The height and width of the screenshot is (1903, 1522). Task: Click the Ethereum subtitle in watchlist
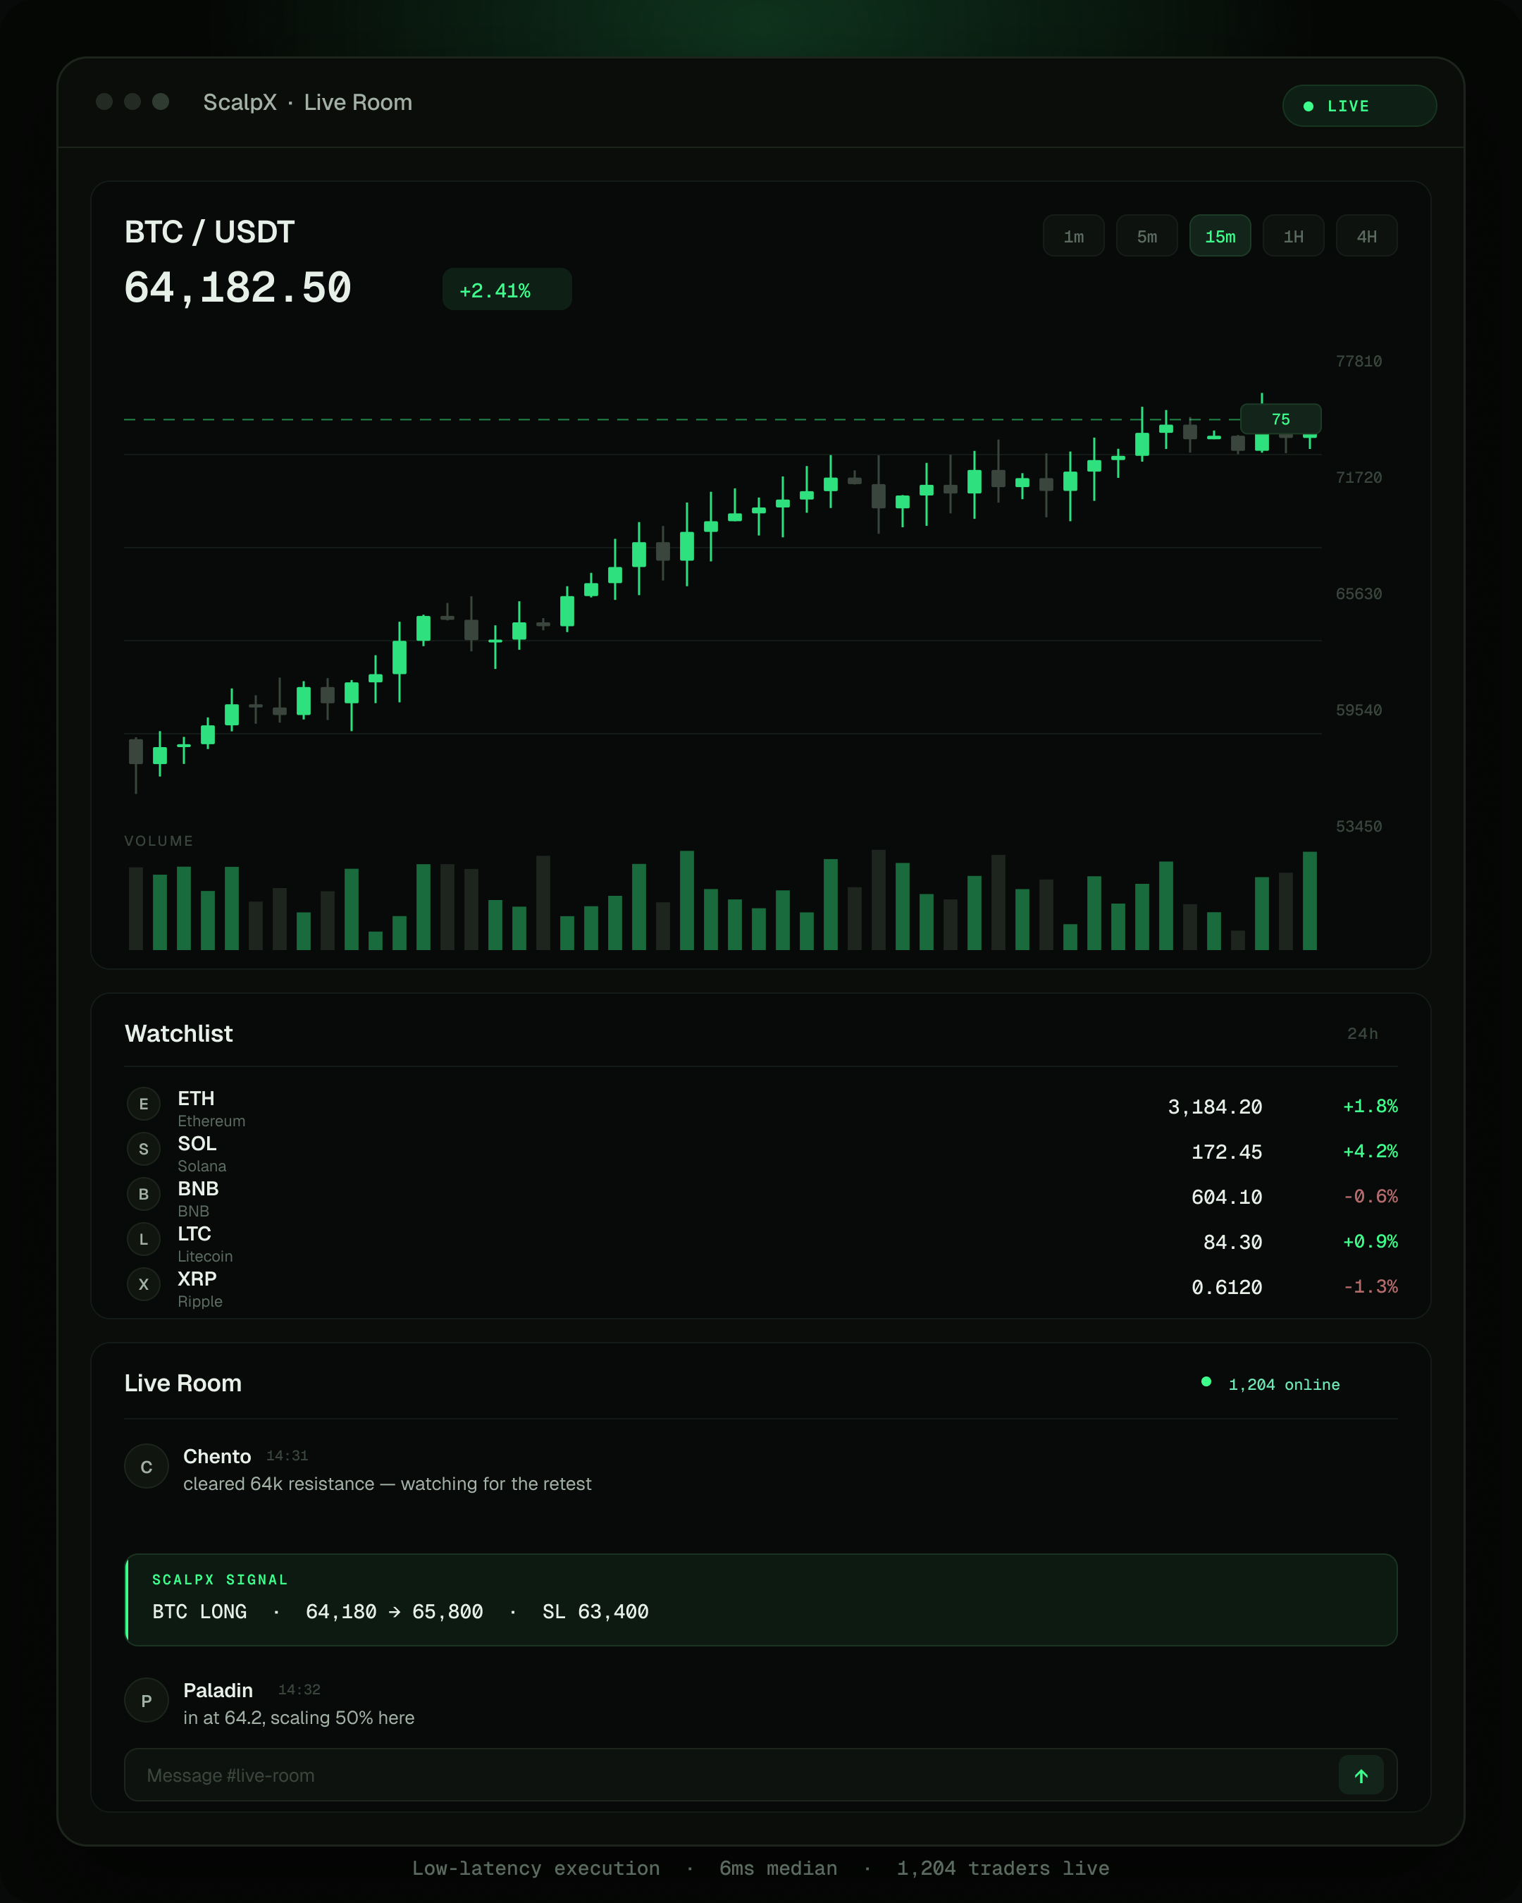click(x=212, y=1121)
